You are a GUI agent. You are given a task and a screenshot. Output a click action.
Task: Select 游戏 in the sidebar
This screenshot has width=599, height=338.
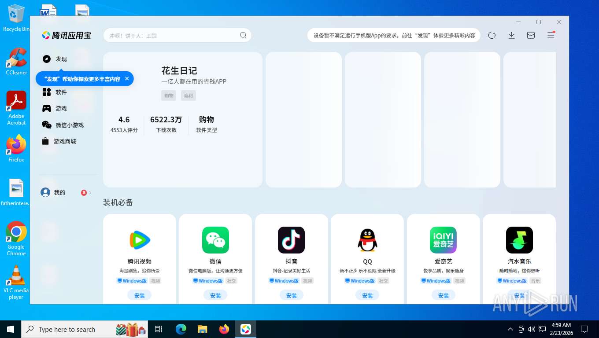pyautogui.click(x=55, y=108)
